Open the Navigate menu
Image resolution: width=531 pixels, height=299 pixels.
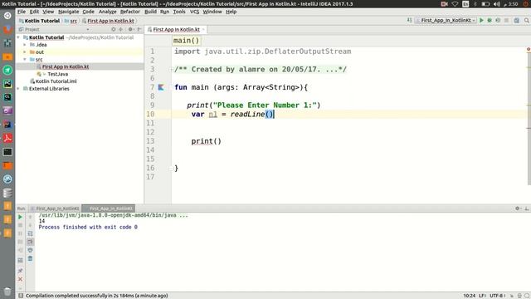click(x=68, y=12)
